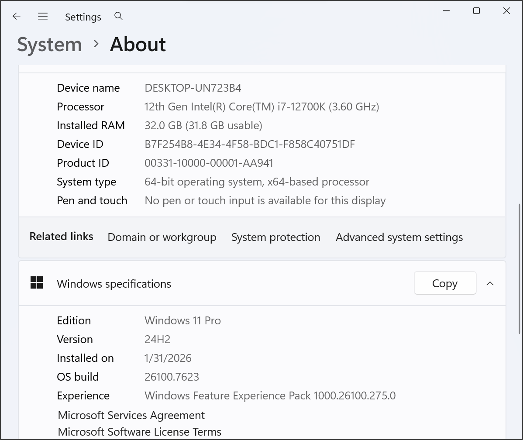Click the About breadcrumb title
The width and height of the screenshot is (523, 440).
coord(138,45)
